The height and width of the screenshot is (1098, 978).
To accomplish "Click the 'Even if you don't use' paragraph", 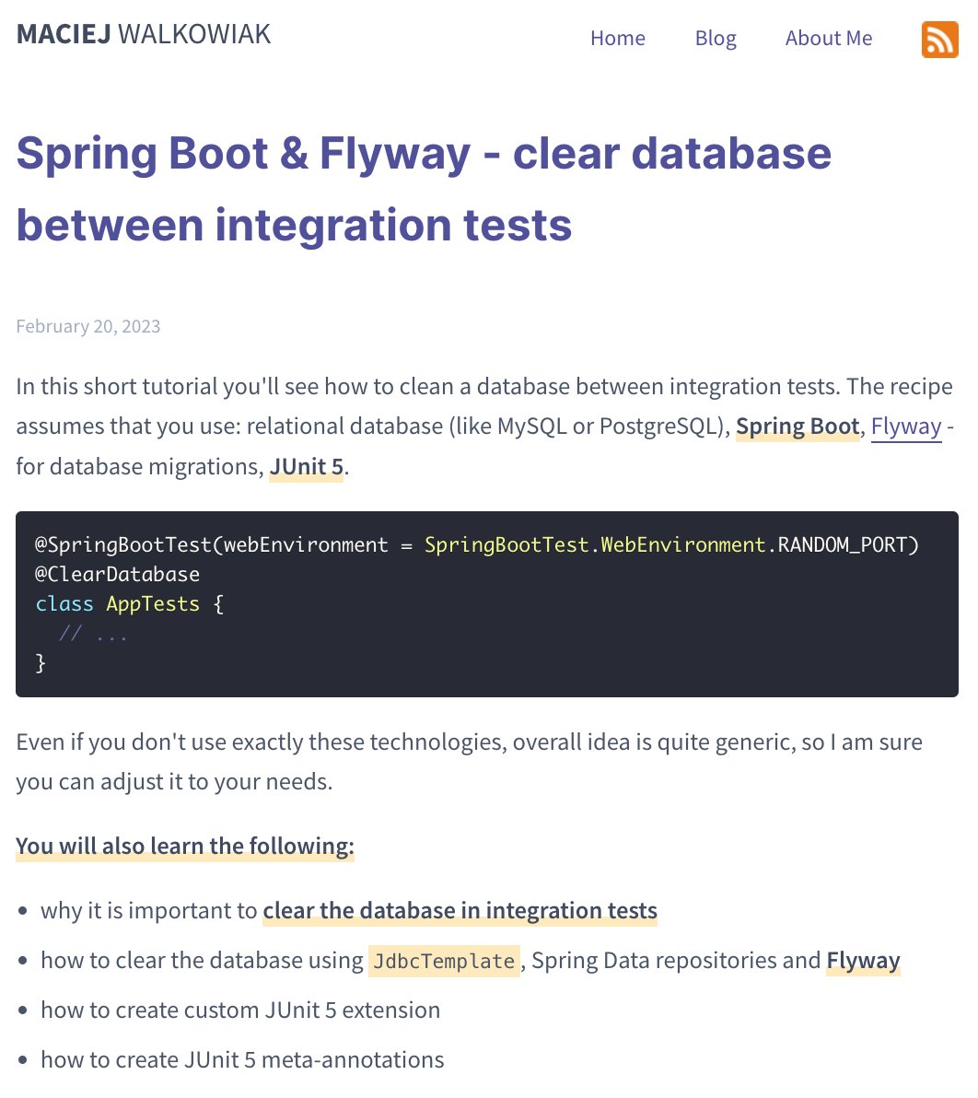I will tap(469, 762).
